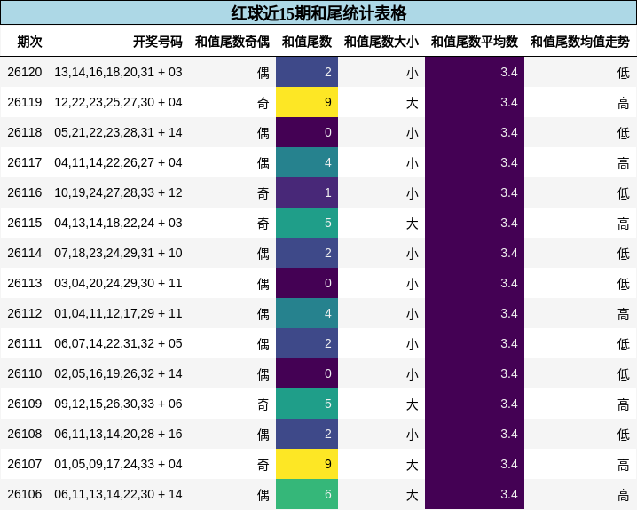637x510 pixels.
Task: Click draw numbers 04,13,14,18,22,24 + 03
Action: pyautogui.click(x=118, y=223)
